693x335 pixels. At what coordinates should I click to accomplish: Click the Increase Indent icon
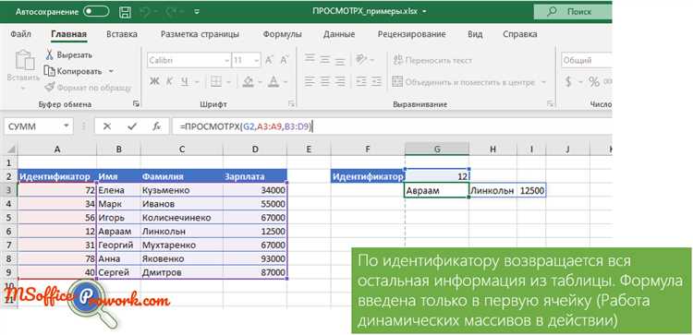pos(376,81)
